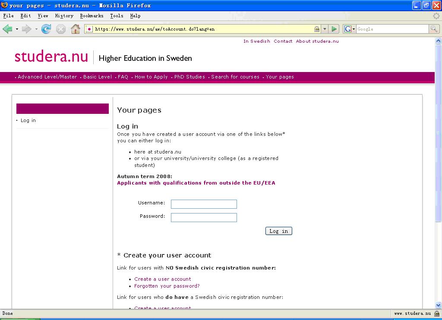Click Log in in the left sidebar

tap(28, 120)
